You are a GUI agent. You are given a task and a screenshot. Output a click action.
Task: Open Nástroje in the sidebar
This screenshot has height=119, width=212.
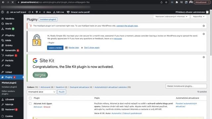9,104
